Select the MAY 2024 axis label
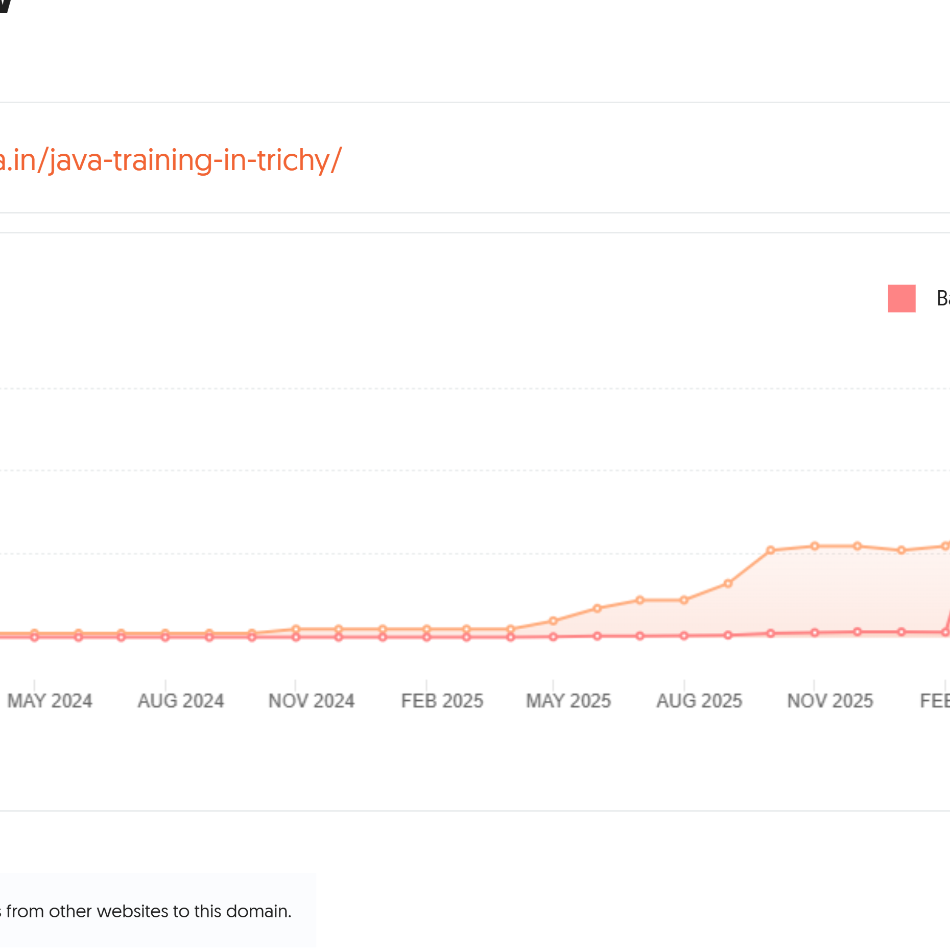This screenshot has width=950, height=950. [50, 701]
